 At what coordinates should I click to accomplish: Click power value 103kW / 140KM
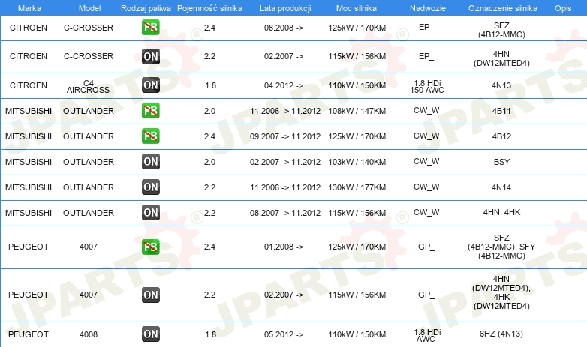(x=357, y=162)
